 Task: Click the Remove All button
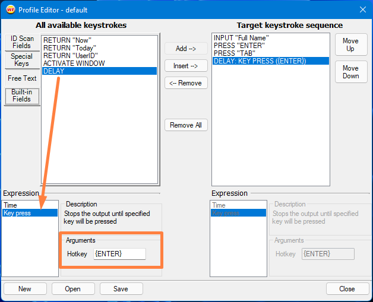tap(186, 125)
